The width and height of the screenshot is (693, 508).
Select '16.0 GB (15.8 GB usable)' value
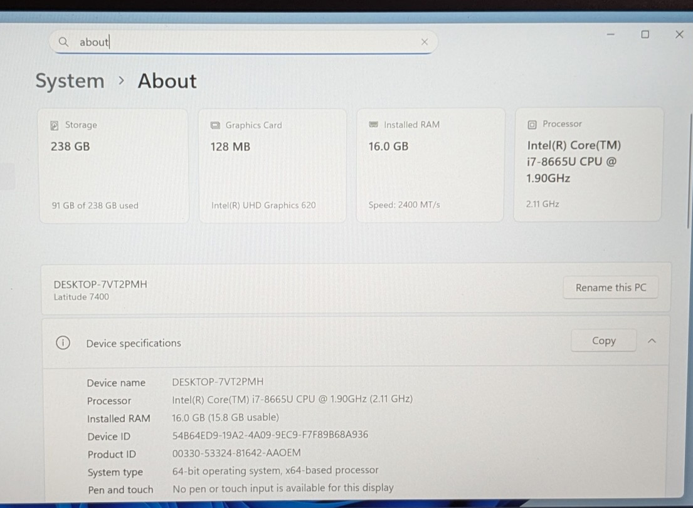(x=225, y=418)
